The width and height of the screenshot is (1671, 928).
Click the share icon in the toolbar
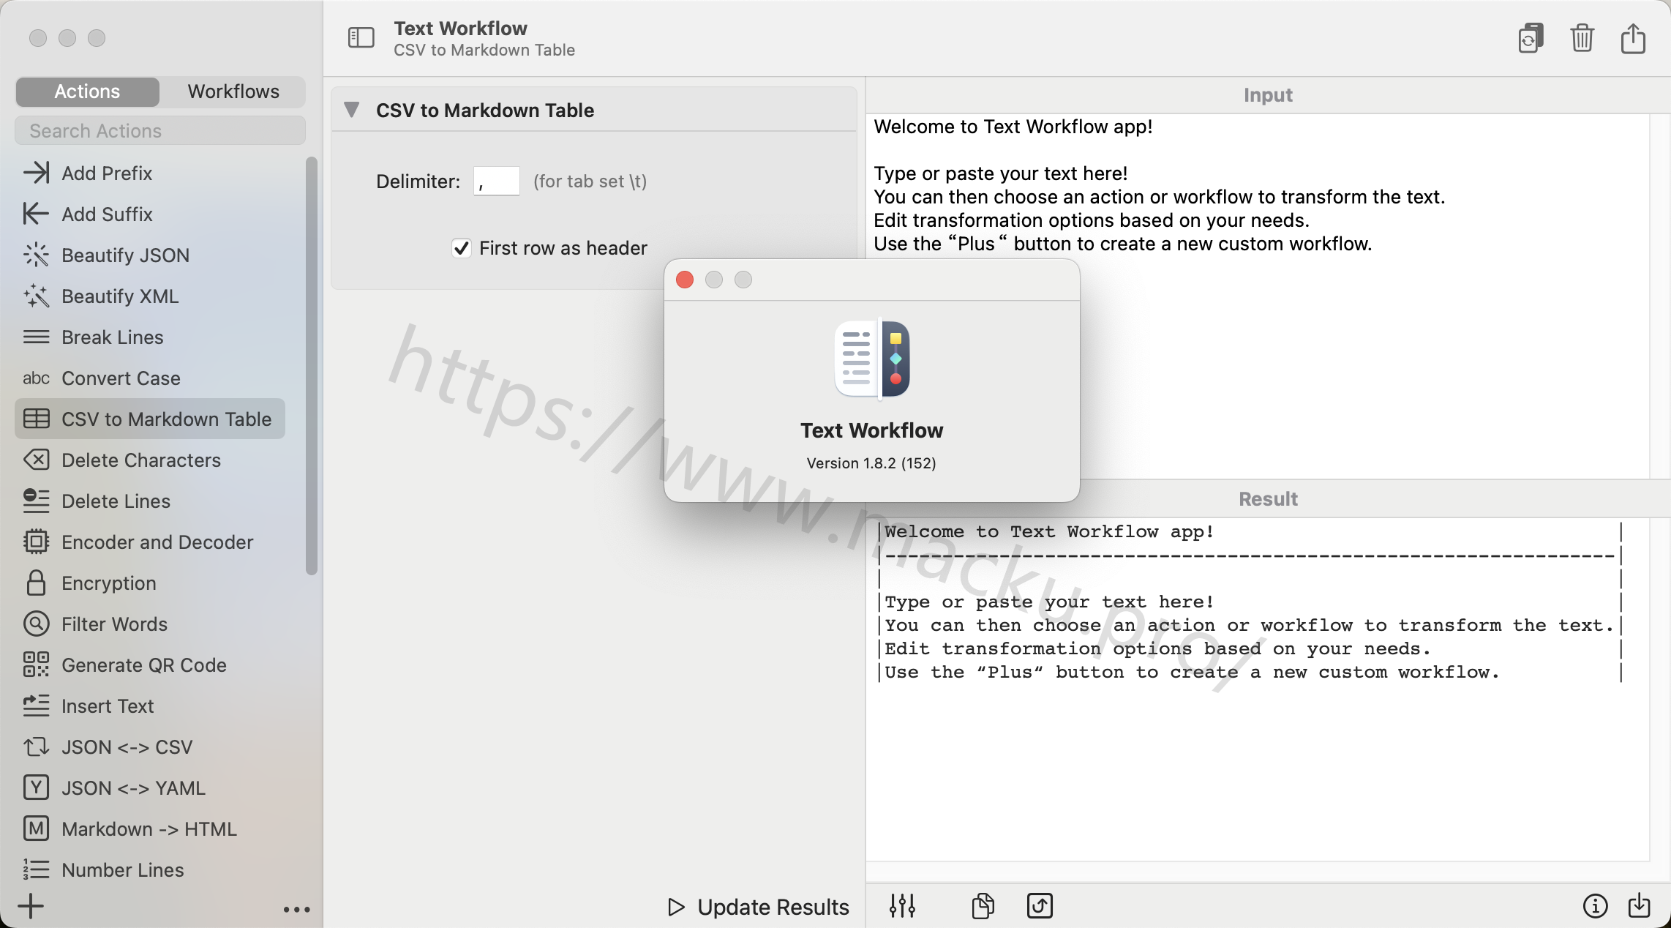[1633, 38]
